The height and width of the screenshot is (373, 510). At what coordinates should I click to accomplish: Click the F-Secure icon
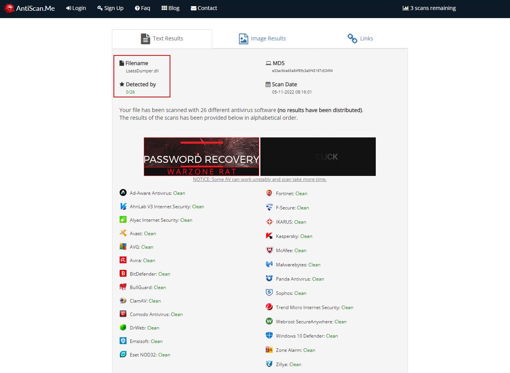(269, 207)
